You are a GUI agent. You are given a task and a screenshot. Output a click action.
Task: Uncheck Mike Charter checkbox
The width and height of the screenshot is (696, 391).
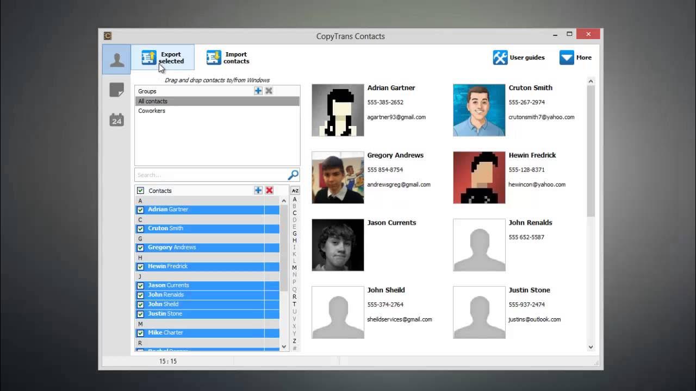[140, 333]
